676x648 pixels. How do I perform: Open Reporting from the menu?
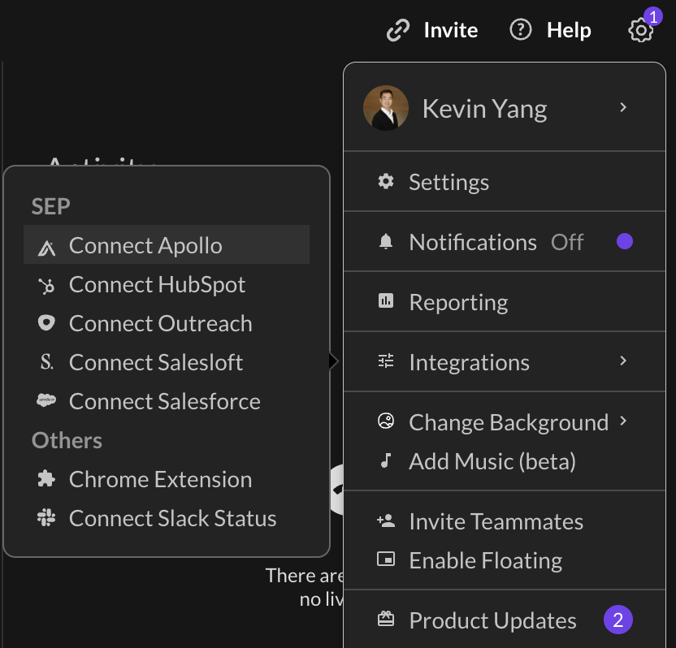click(505, 301)
